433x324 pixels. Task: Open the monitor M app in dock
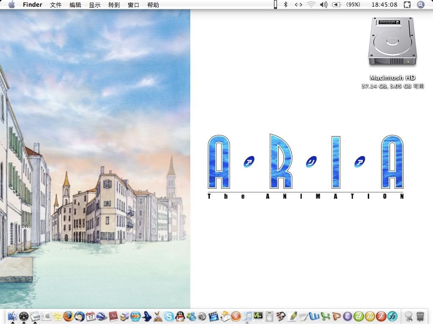[x=258, y=316]
